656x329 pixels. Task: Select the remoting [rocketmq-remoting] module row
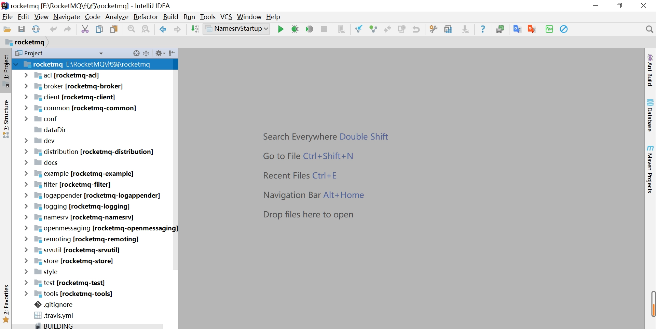tap(92, 239)
